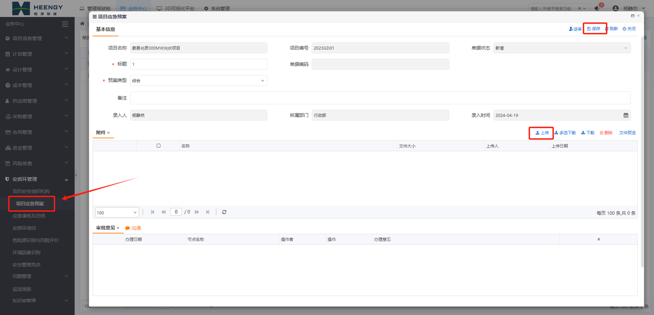
Task: Click the 刷新 refresh button
Action: coord(611,29)
